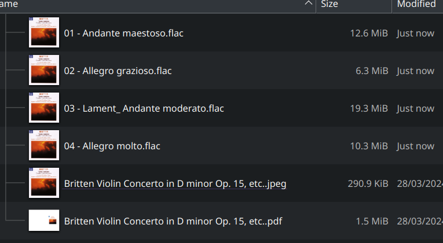Select the file name 01 - Andante maestoso.flac
Viewport: 443px width, 243px height.
tap(124, 33)
